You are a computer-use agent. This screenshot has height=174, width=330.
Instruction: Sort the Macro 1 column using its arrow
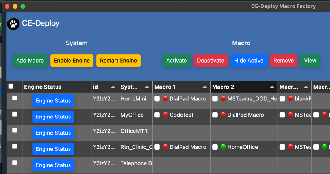205,87
